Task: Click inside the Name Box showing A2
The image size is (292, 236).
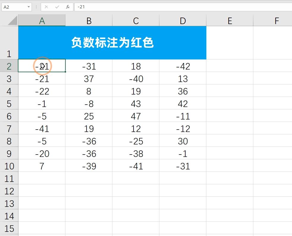Action: pos(13,7)
